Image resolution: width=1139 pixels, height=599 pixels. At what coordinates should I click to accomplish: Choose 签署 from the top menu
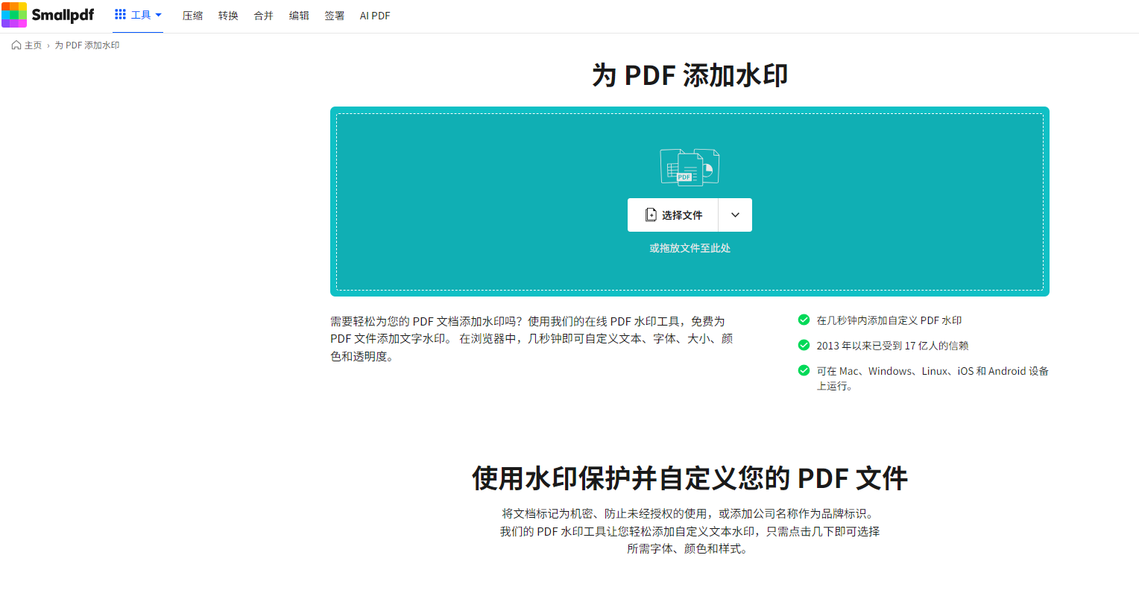pos(334,16)
